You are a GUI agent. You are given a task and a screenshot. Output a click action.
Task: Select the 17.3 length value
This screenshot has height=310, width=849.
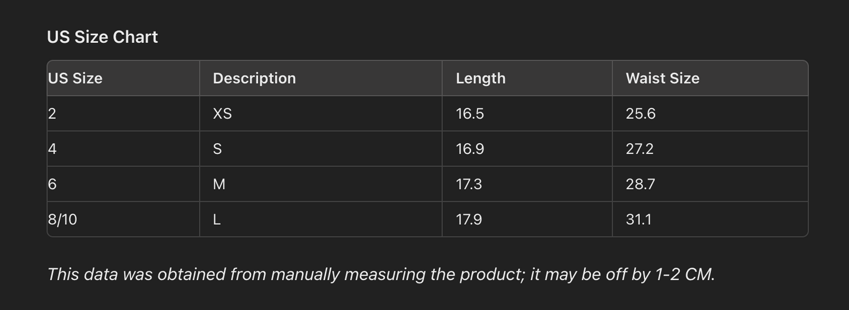[468, 184]
